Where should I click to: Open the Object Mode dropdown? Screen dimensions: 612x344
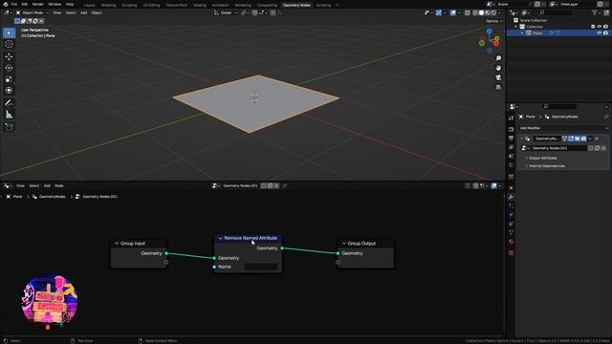click(x=32, y=12)
